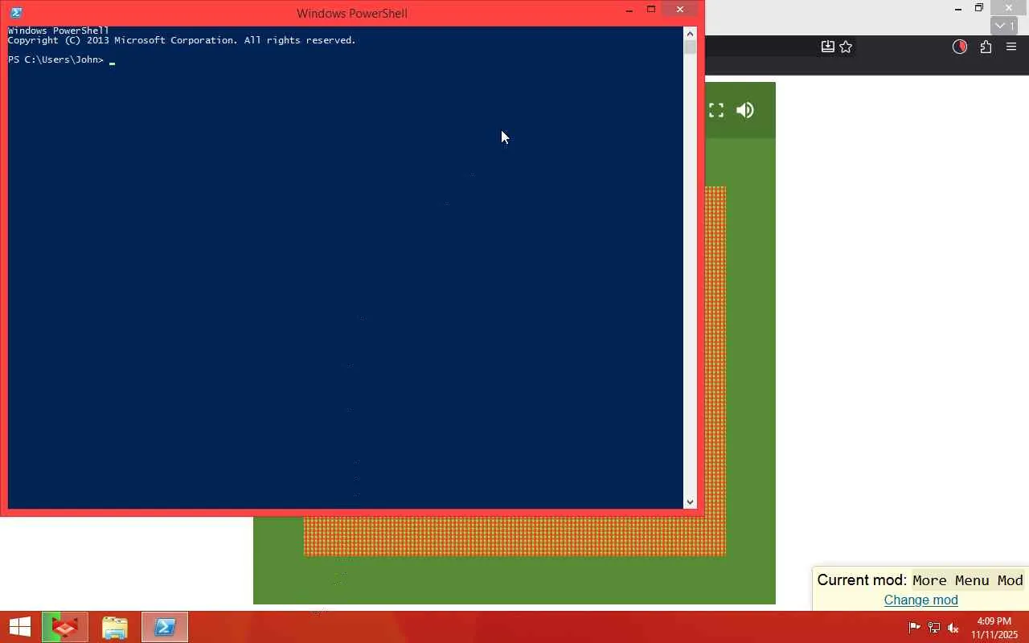The height and width of the screenshot is (643, 1029).
Task: Open the PowerShell window system menu icon
Action: (16, 12)
